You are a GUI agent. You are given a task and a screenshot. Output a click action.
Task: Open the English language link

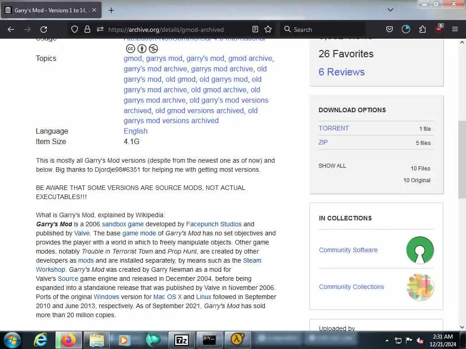[x=136, y=131]
